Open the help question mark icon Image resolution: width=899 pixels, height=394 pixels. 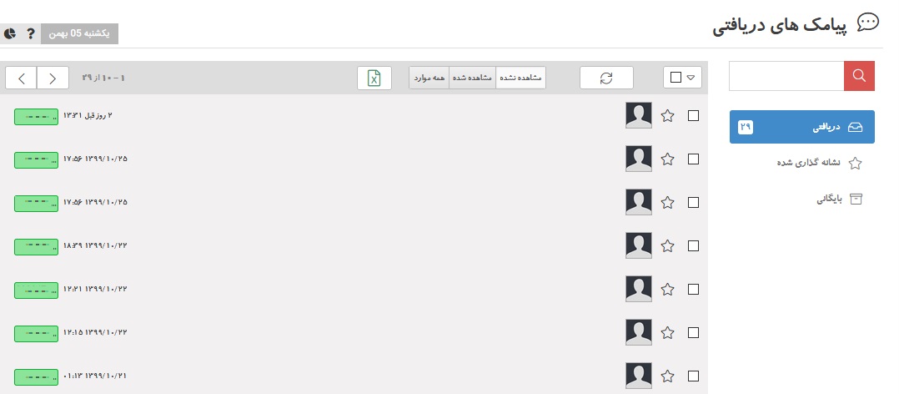pyautogui.click(x=31, y=34)
